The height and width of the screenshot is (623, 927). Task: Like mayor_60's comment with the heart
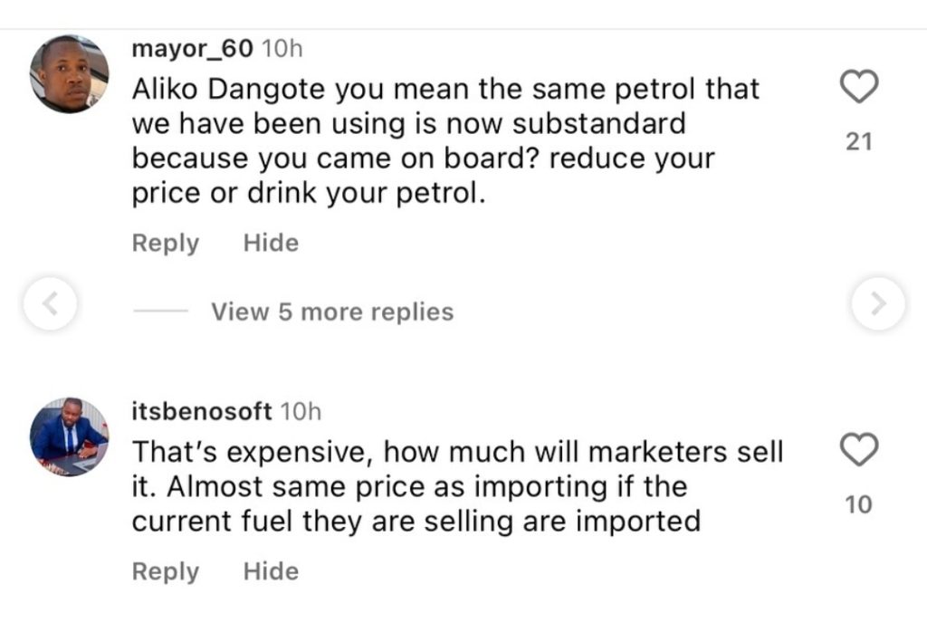click(858, 87)
